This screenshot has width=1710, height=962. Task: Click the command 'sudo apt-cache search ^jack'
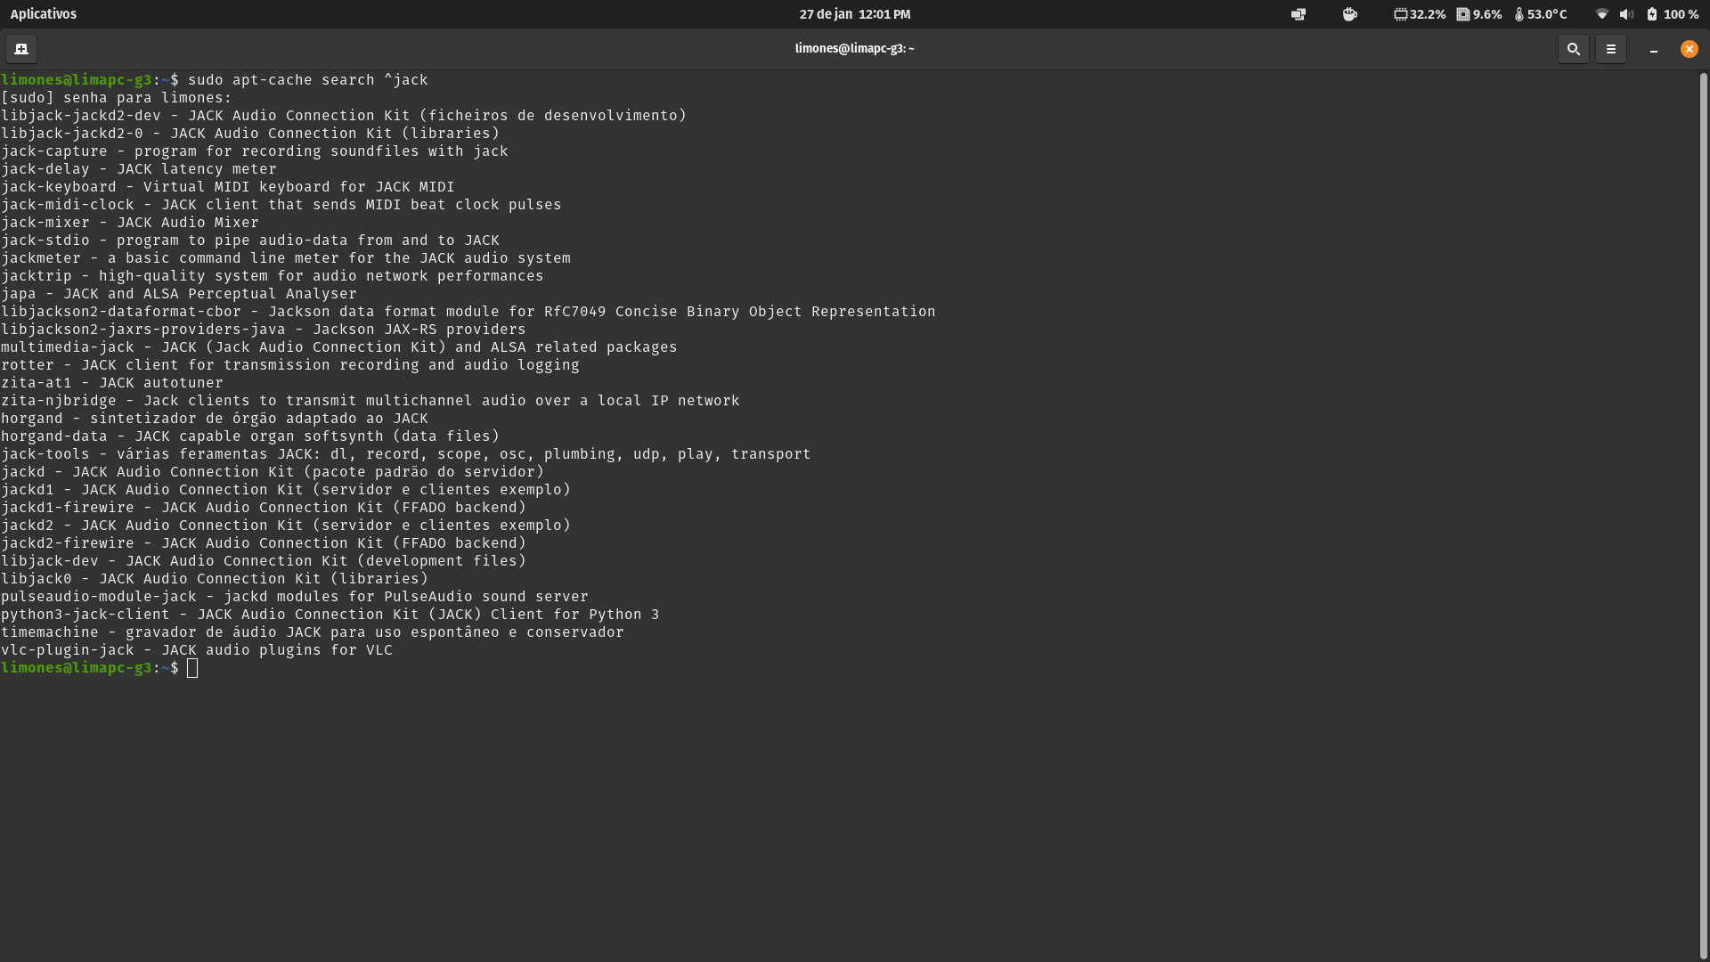(308, 80)
